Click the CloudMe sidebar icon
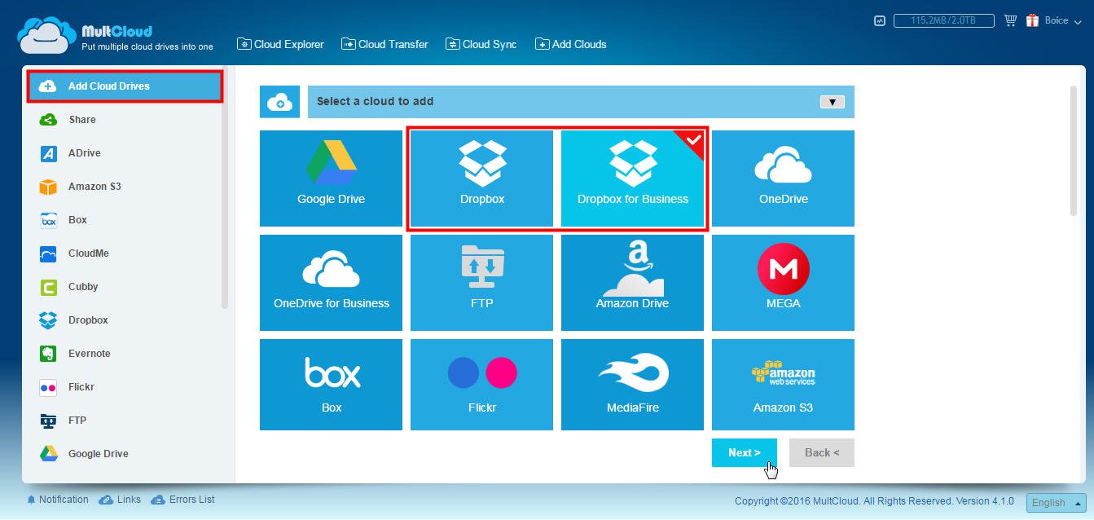Image resolution: width=1094 pixels, height=520 pixels. click(x=48, y=253)
